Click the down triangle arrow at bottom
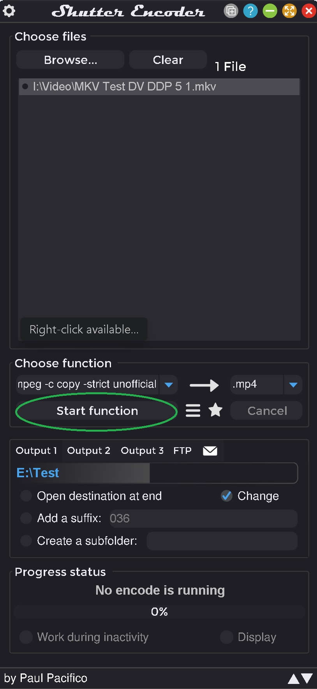The height and width of the screenshot is (689, 317). coord(307,678)
